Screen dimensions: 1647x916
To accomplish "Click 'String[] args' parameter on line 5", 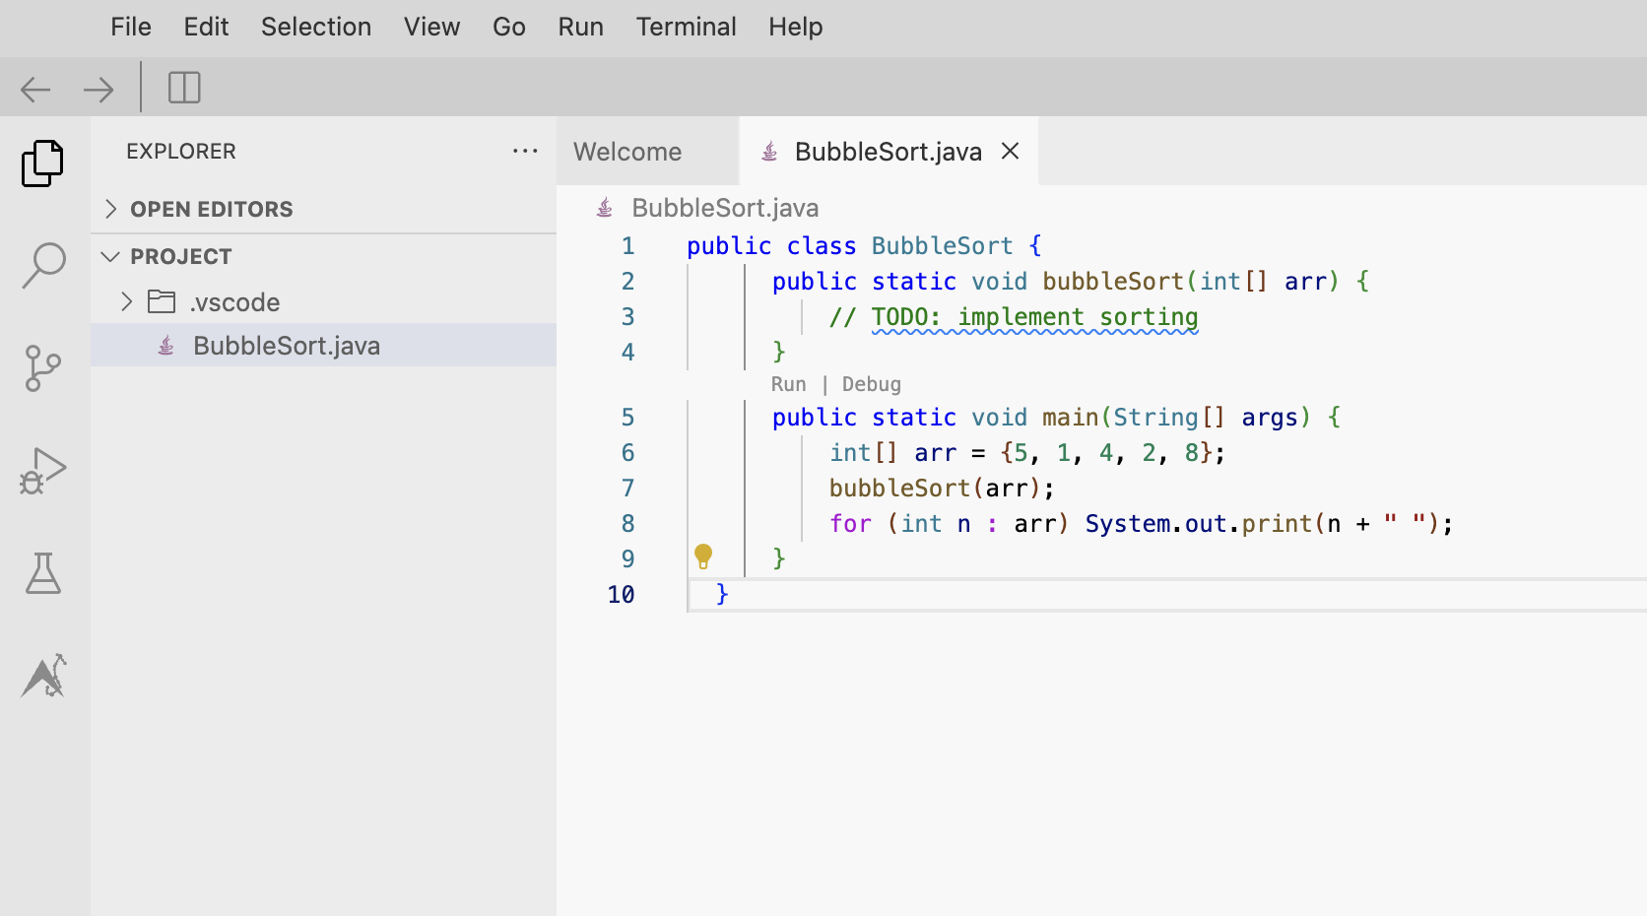I will coord(1206,418).
